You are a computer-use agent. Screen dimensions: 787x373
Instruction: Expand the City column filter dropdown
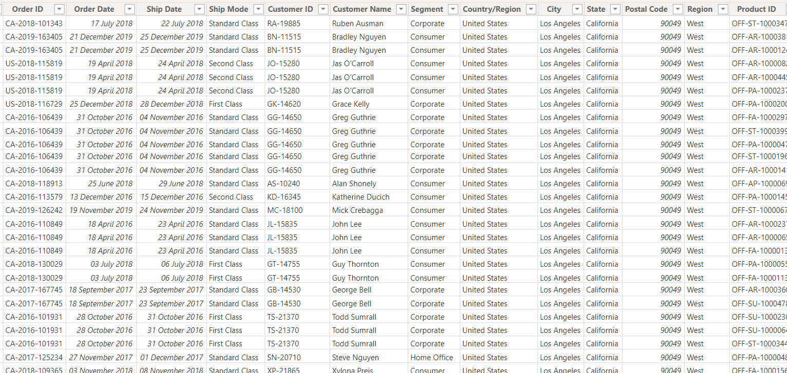coord(577,9)
